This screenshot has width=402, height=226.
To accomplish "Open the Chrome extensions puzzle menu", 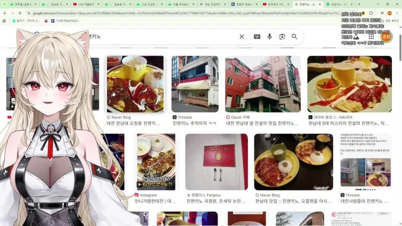I will point(371,13).
